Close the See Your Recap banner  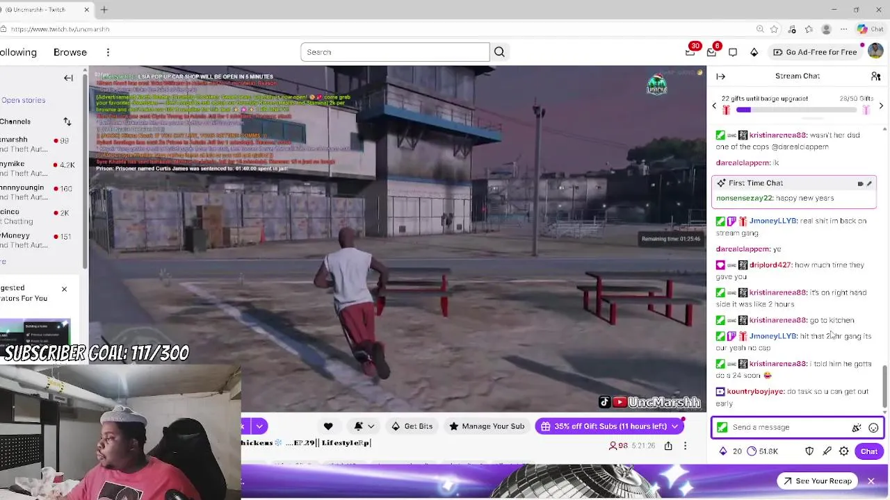[x=871, y=481]
